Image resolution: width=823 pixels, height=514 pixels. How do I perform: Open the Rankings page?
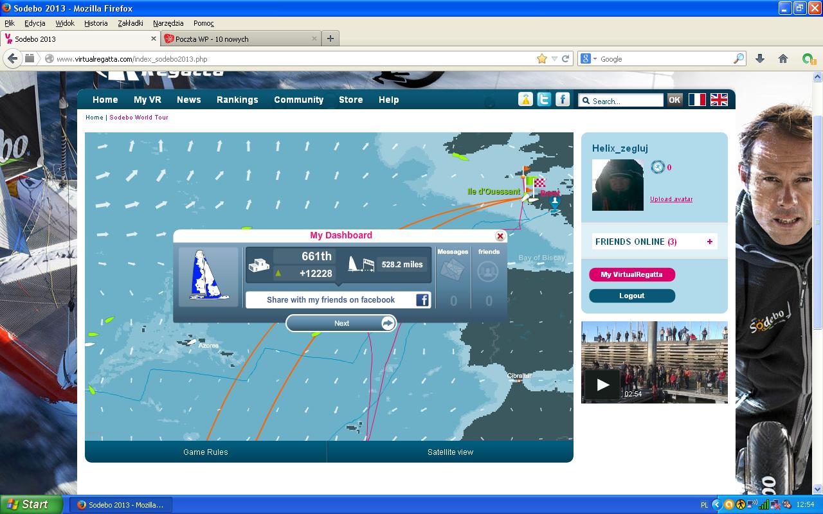coord(237,100)
